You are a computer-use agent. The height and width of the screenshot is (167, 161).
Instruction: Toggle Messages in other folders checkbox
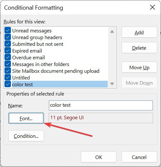8,64
